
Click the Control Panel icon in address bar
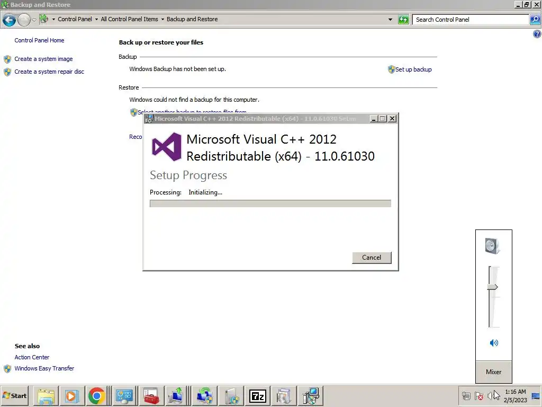pos(44,19)
